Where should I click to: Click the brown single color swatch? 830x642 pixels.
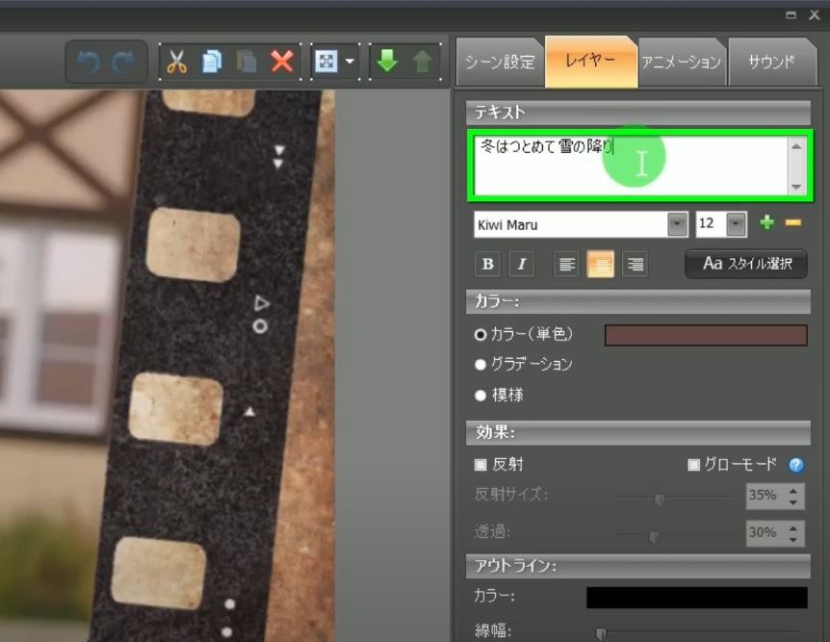pos(706,335)
